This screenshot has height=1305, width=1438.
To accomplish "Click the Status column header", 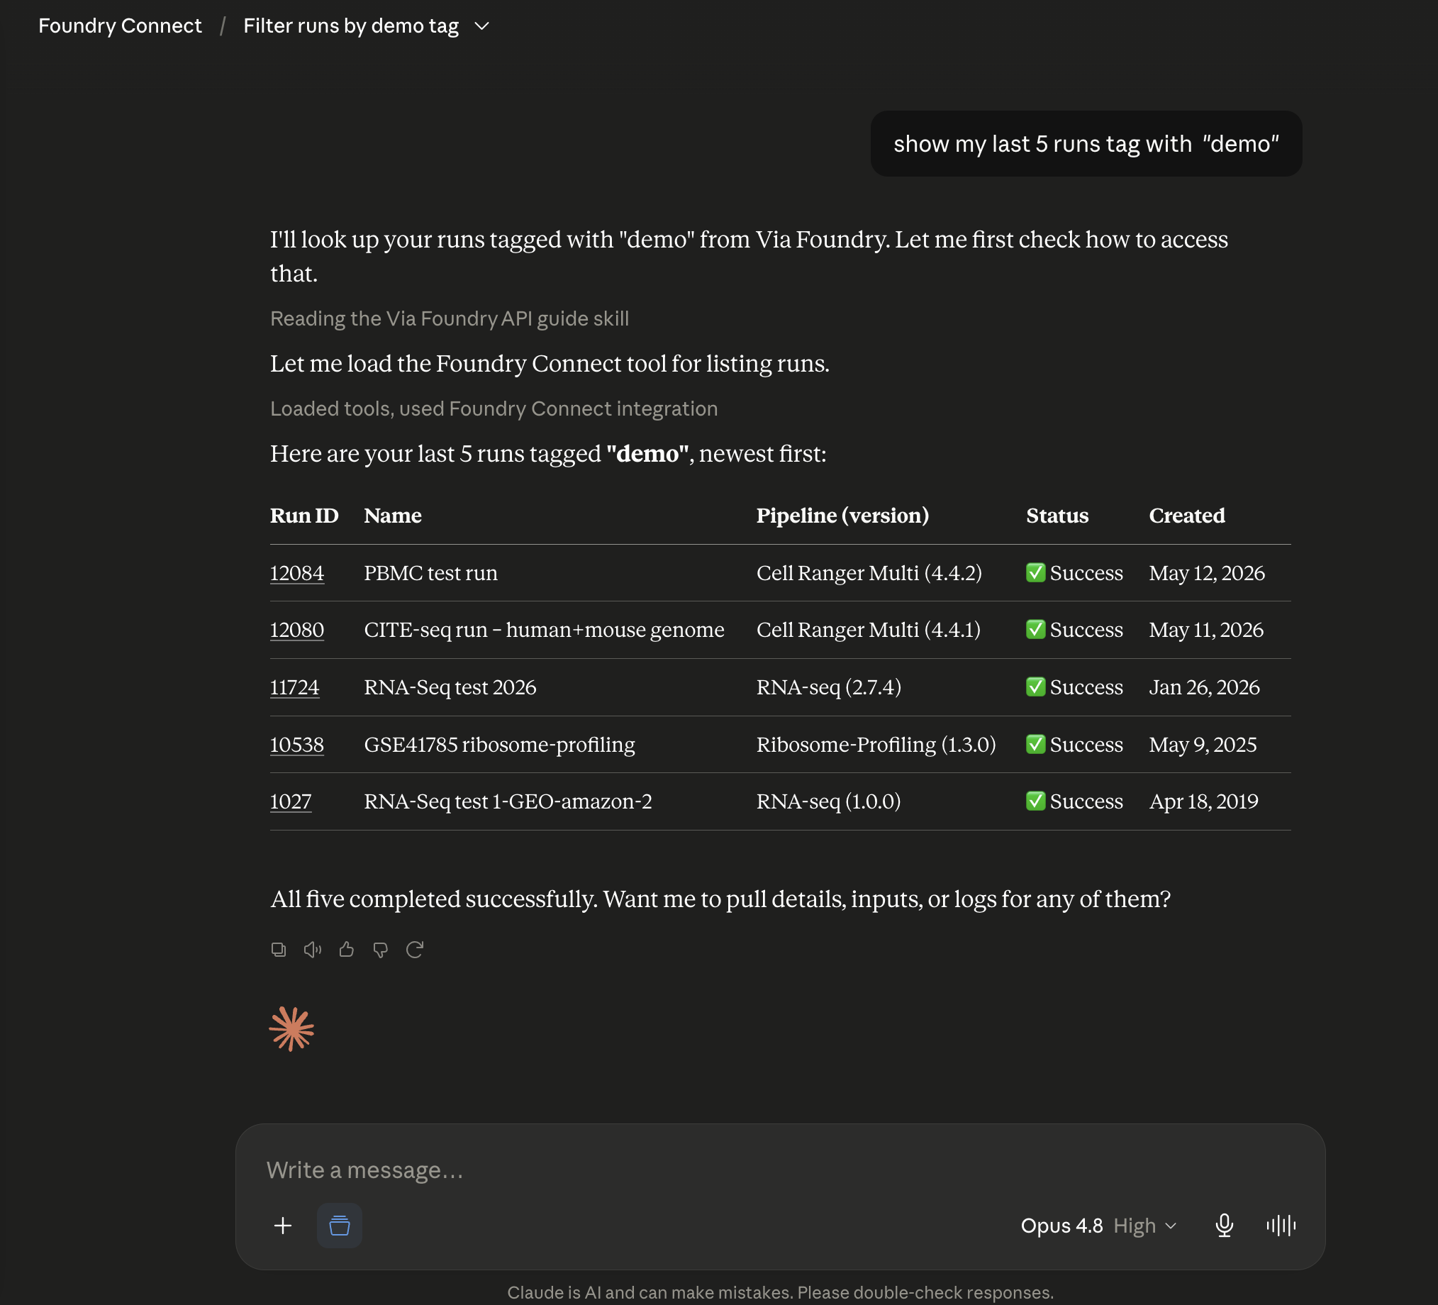I will click(x=1057, y=515).
